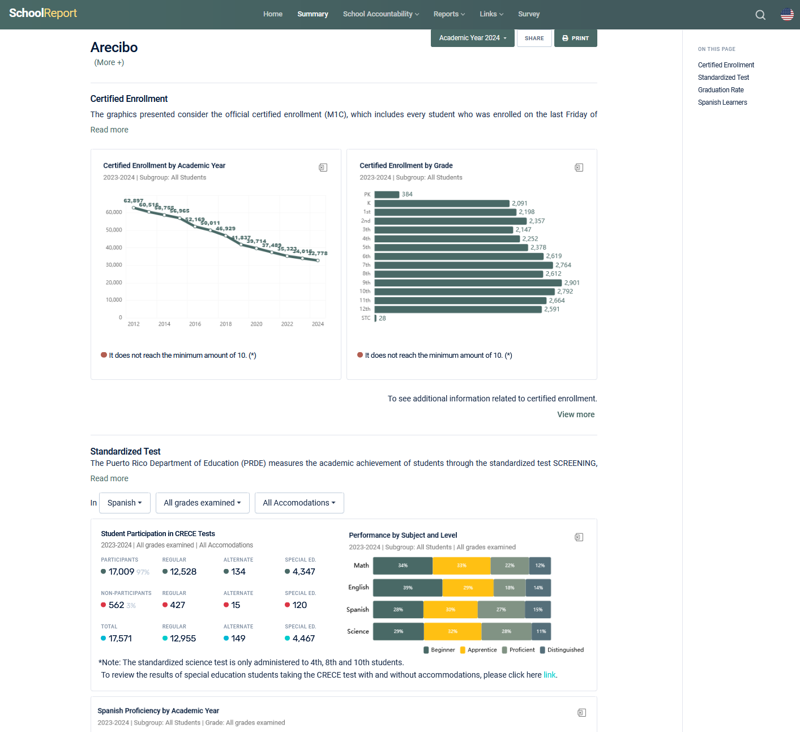
Task: Open the search icon in the navigation bar
Action: click(760, 15)
